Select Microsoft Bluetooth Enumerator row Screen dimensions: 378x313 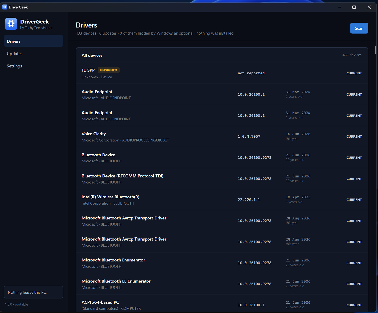(222, 263)
